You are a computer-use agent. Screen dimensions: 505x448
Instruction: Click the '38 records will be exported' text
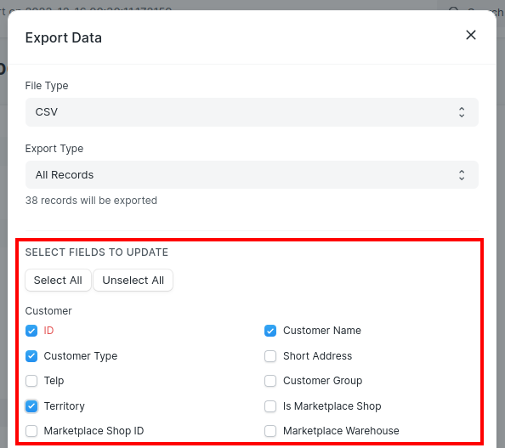tap(91, 201)
